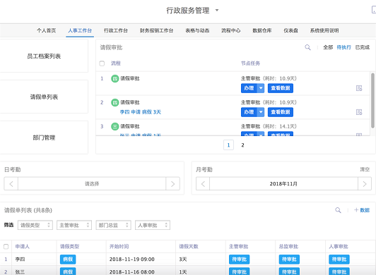Click the 请假审批 list scrollbar
Screen dimensions: 376x275
point(372,101)
